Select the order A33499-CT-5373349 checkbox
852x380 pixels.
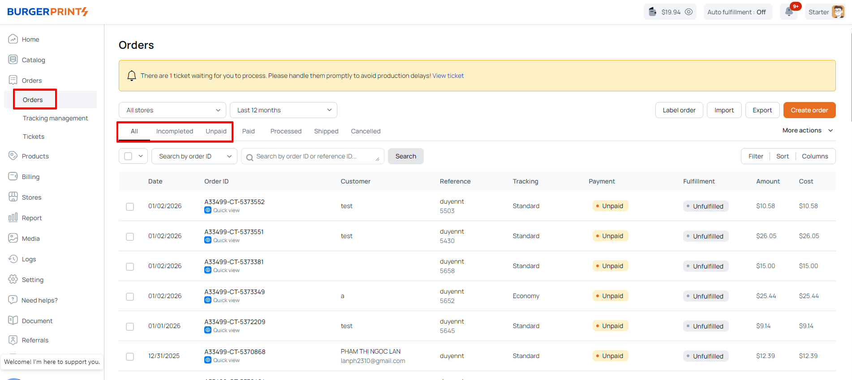point(130,296)
